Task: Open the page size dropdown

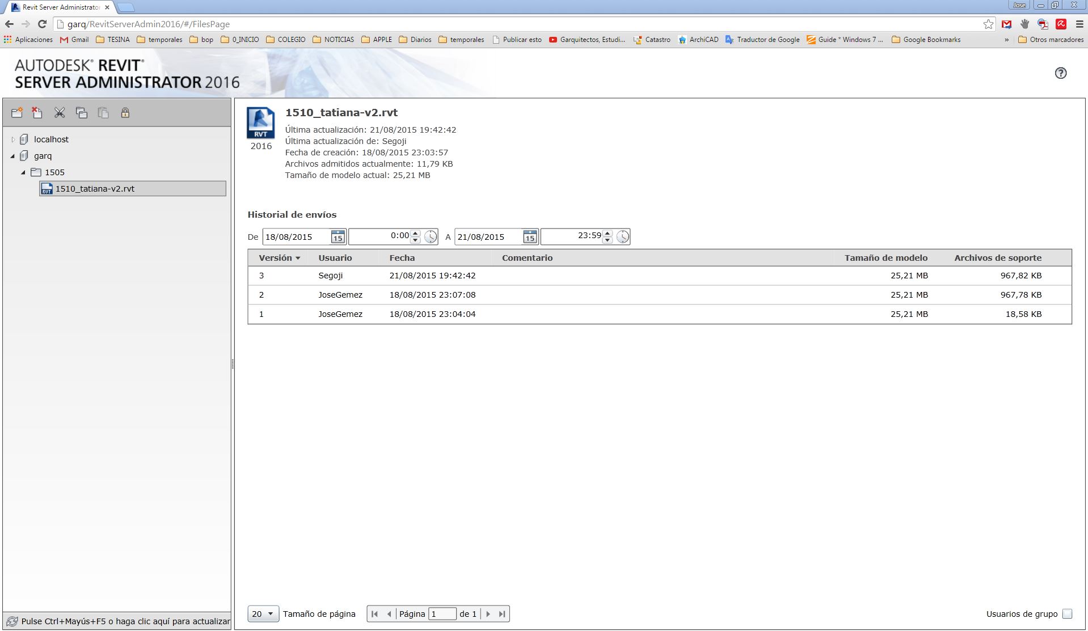Action: pos(263,614)
